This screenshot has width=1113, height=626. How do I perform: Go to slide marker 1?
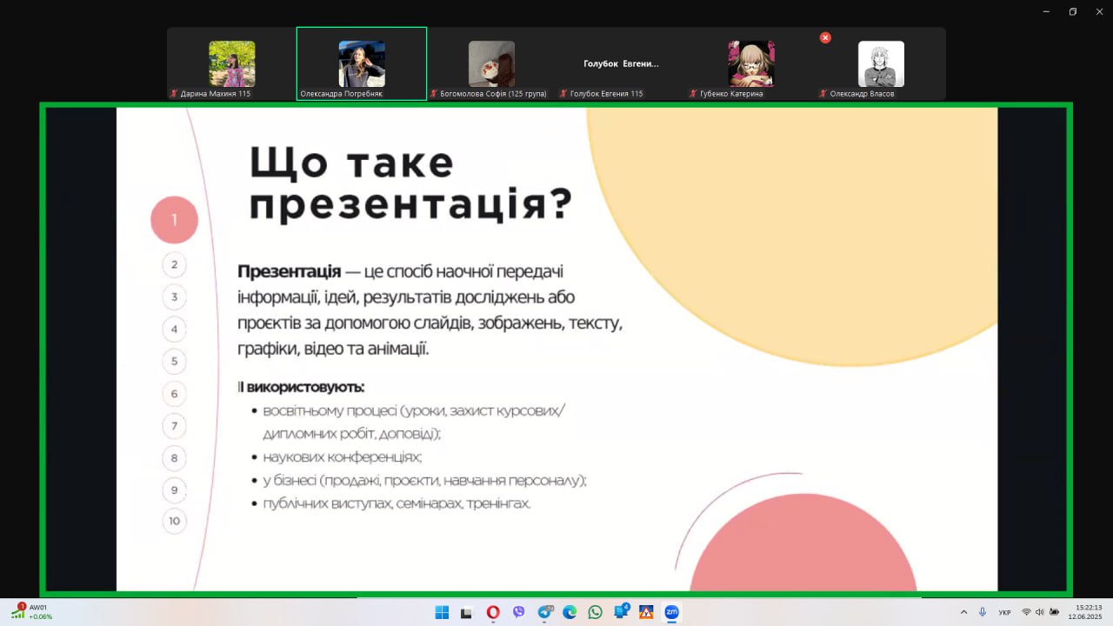point(174,220)
